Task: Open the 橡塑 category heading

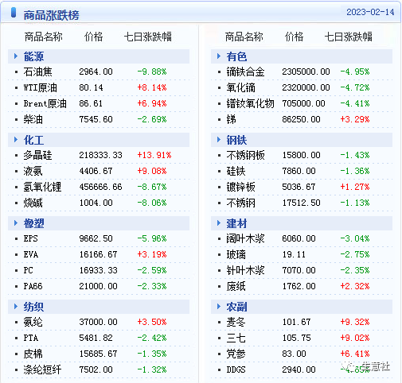Action: point(33,223)
